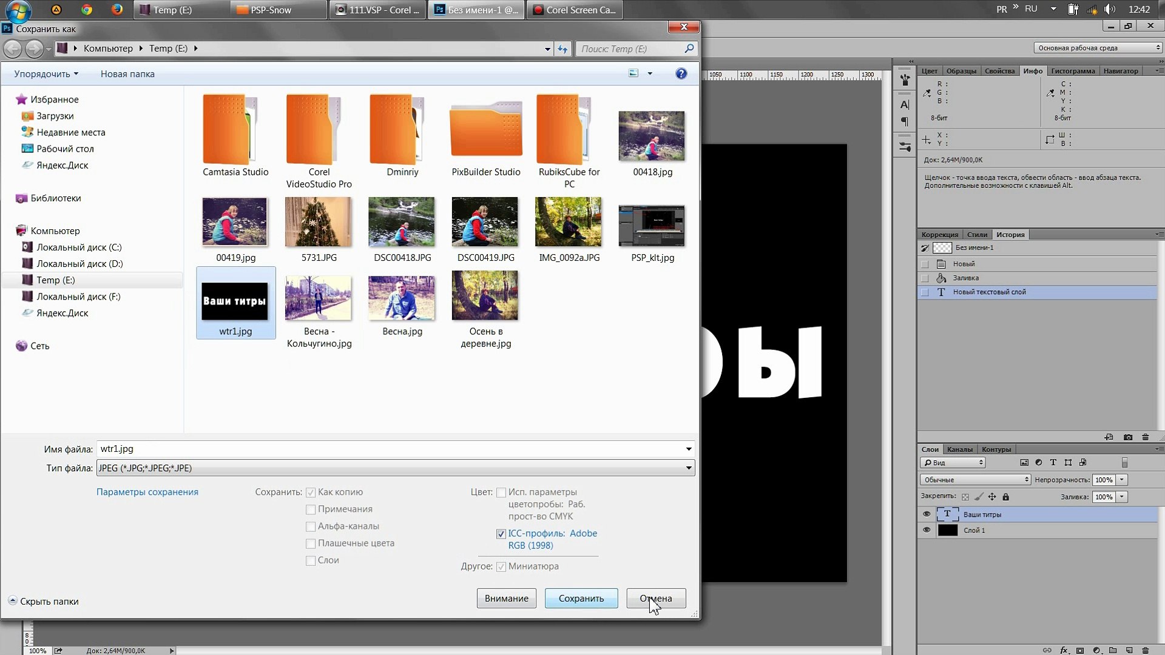Click Firefox icon in taskbar

pos(117,10)
